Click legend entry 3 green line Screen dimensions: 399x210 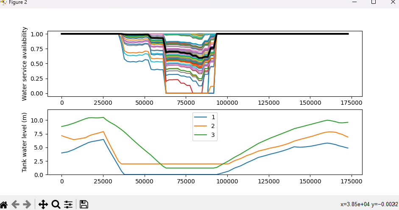point(201,135)
